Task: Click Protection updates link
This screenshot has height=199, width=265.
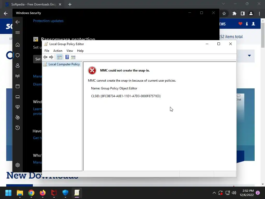Action: tap(48, 21)
